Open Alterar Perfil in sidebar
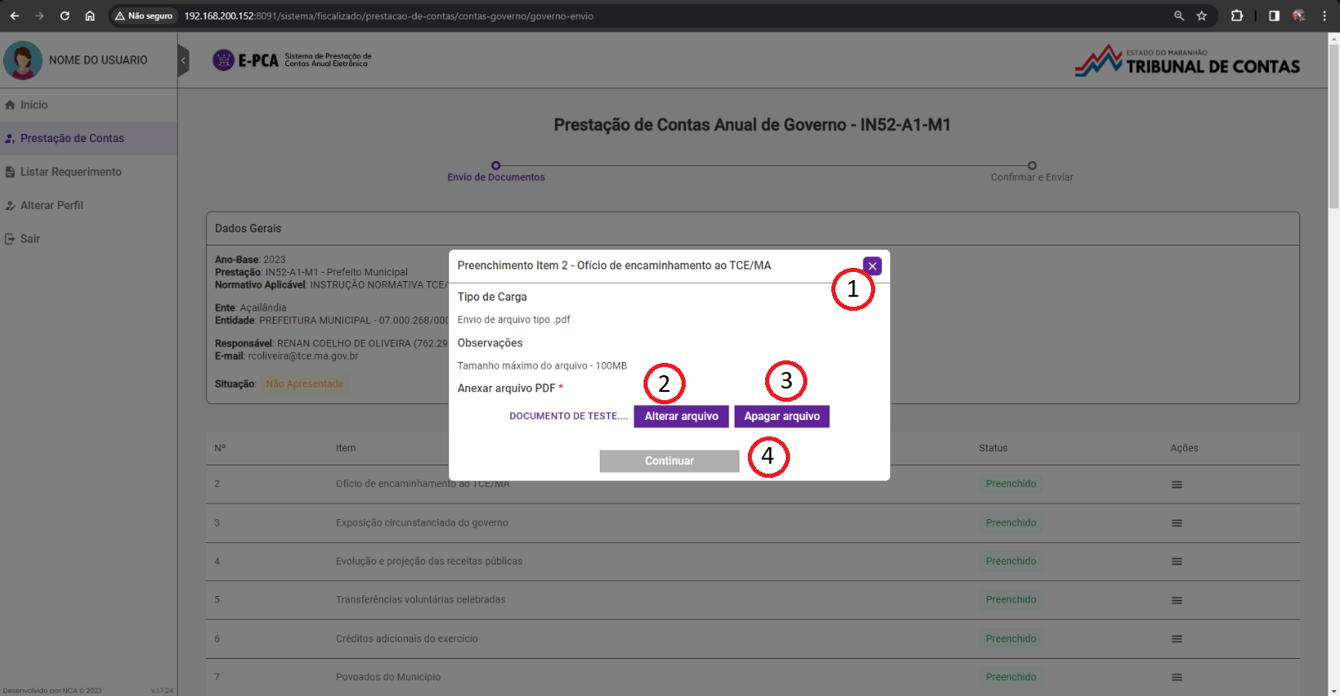 (x=51, y=205)
